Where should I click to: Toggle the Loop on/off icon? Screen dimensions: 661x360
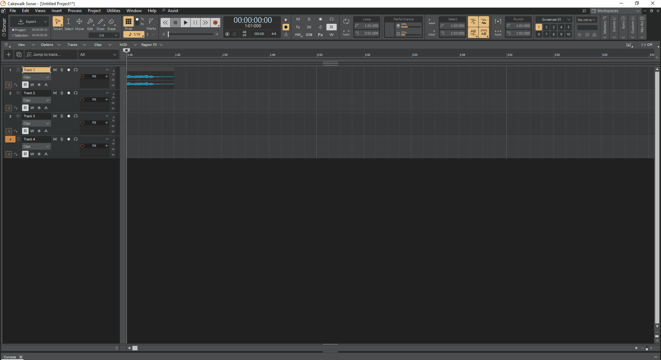coord(346,22)
